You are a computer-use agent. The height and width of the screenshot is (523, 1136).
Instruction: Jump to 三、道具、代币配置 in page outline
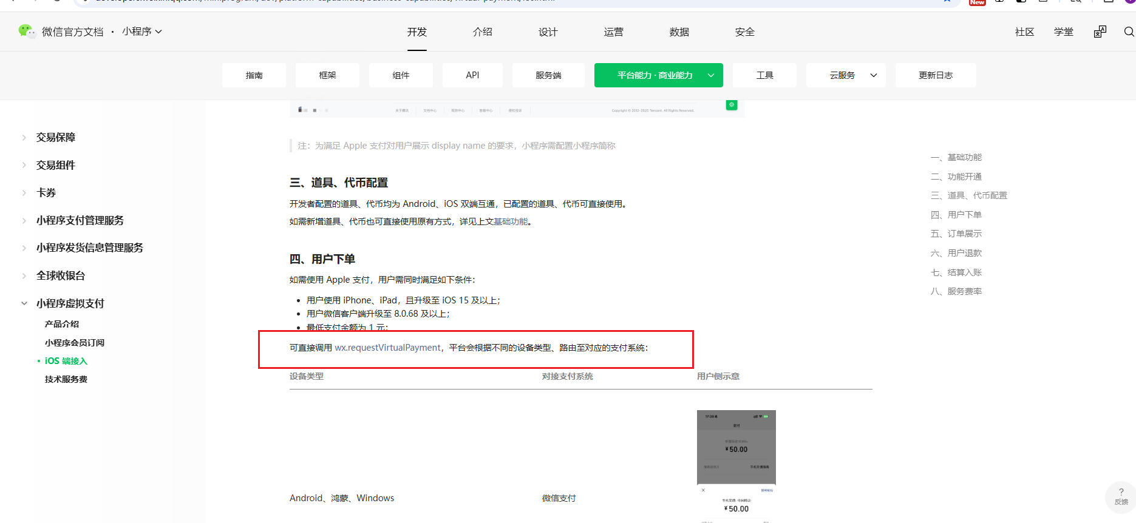(x=969, y=195)
